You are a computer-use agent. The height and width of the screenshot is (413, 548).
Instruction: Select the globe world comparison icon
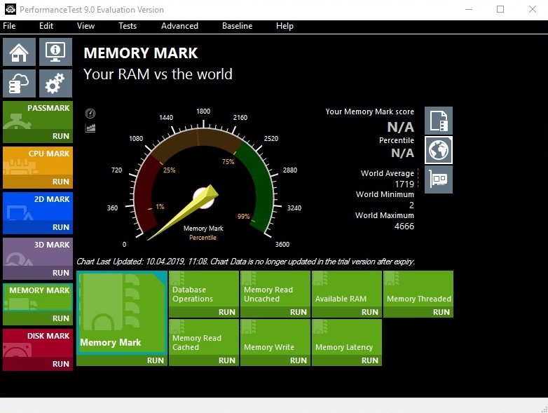[439, 150]
